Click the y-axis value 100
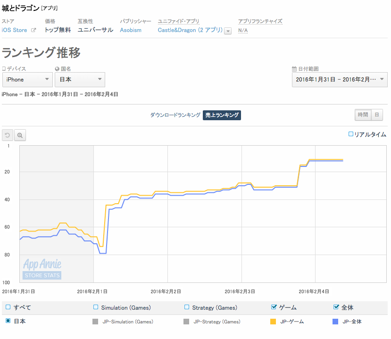The width and height of the screenshot is (391, 339). (6, 282)
